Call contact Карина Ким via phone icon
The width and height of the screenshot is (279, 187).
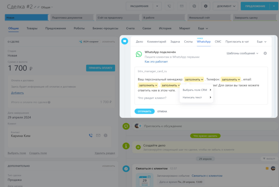(91, 135)
